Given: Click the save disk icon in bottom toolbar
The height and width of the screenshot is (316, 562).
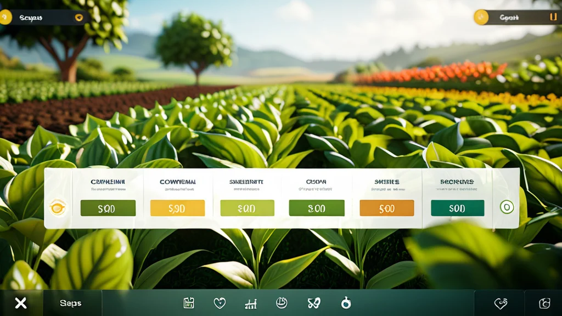Looking at the screenshot, I should (189, 303).
